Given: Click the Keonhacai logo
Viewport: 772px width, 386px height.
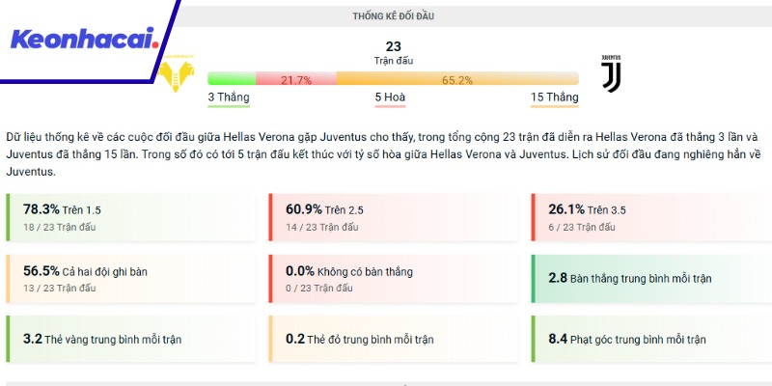Looking at the screenshot, I should [85, 40].
